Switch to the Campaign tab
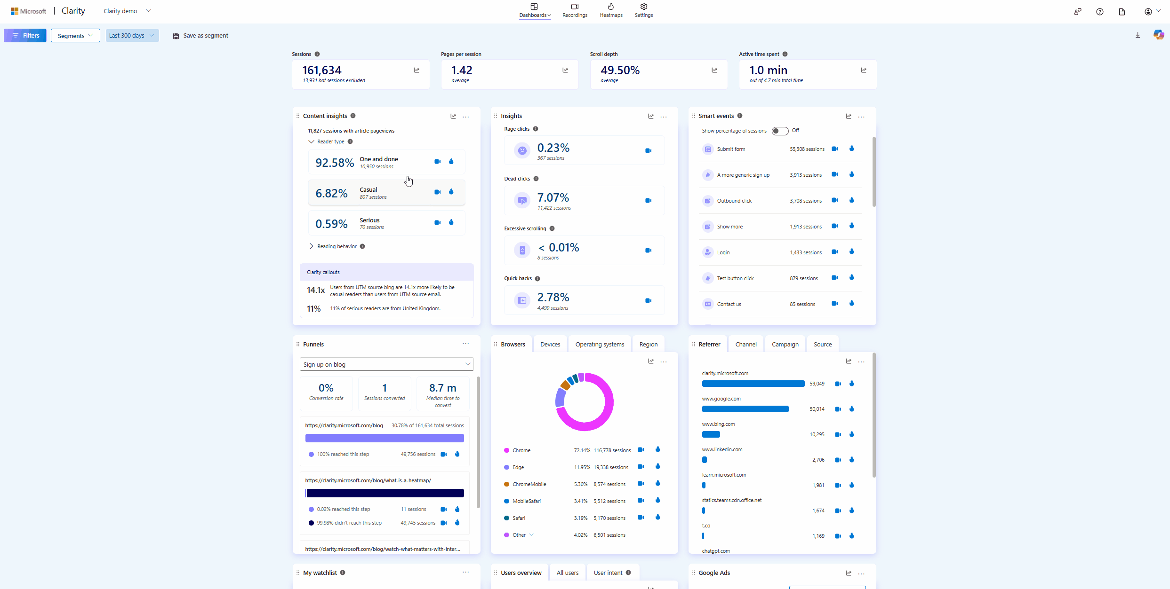The width and height of the screenshot is (1170, 589). coord(785,344)
